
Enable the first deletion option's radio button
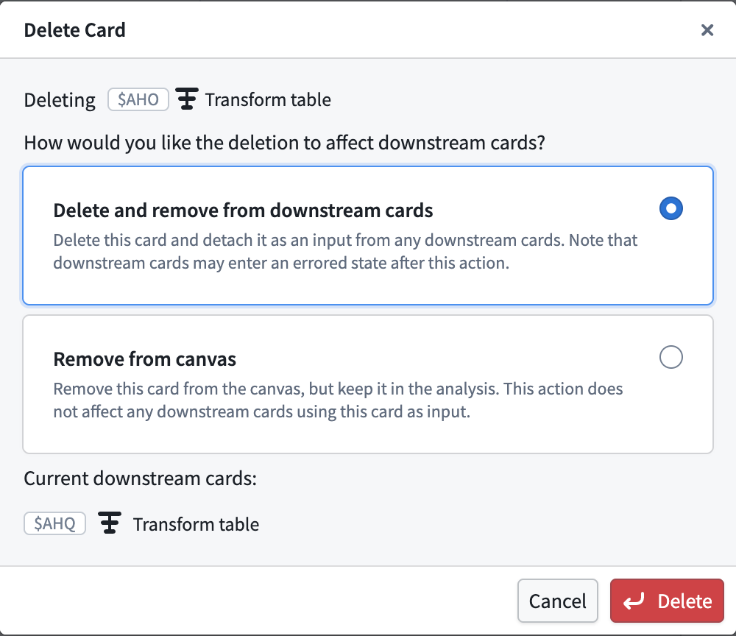670,208
